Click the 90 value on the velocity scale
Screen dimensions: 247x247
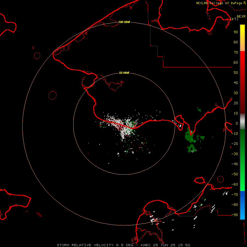[x=236, y=32]
